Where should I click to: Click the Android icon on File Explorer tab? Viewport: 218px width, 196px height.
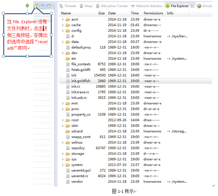tap(168, 6)
